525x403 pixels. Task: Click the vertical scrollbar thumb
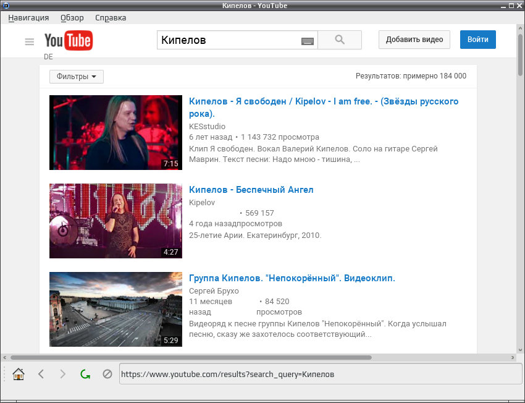click(520, 54)
